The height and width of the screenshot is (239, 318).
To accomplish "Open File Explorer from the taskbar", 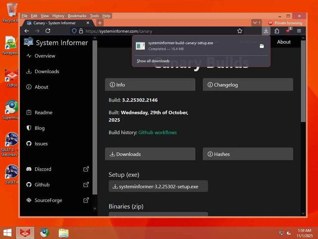I will tap(63, 233).
